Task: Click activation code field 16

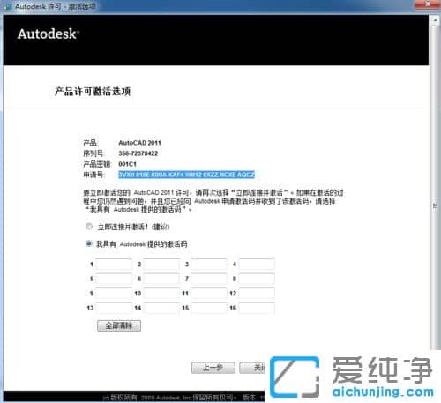Action: [257, 308]
